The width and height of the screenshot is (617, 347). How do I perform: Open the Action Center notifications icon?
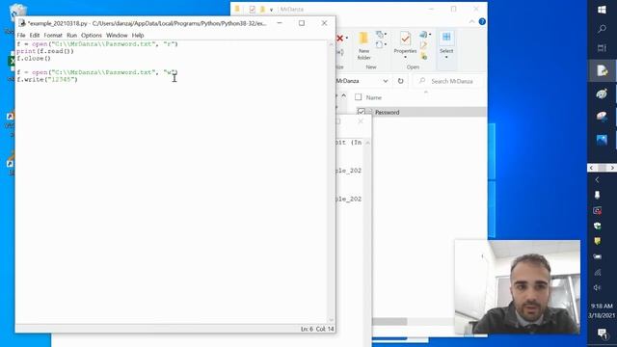602,334
